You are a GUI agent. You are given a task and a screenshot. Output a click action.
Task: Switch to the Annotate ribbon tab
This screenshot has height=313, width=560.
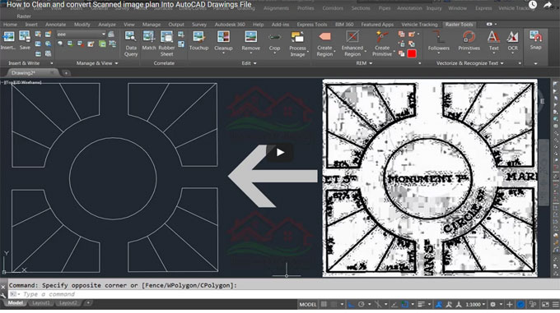tap(55, 24)
